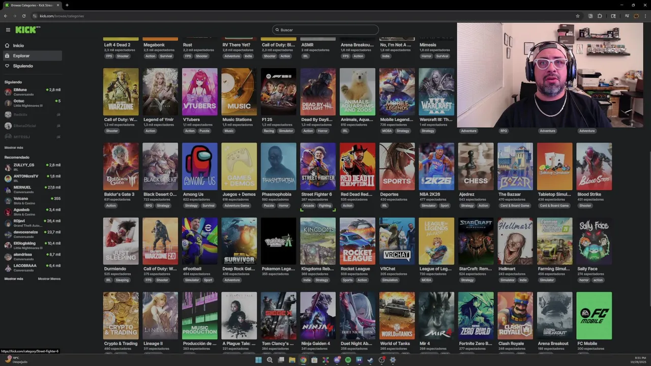
Task: Click Sleeping tag under Durmiendo
Action: pyautogui.click(x=122, y=280)
